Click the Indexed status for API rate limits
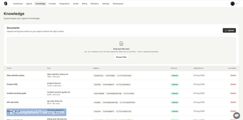 [x=175, y=102]
